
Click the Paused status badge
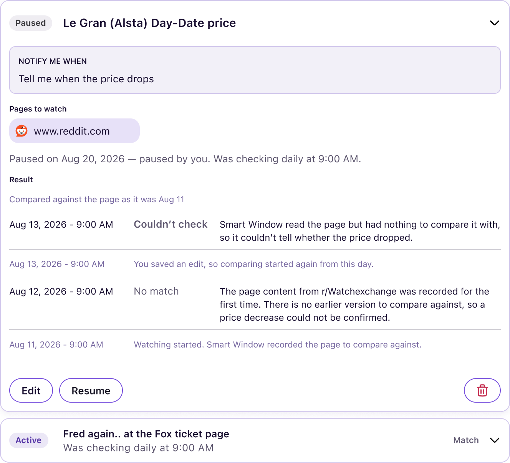(31, 23)
